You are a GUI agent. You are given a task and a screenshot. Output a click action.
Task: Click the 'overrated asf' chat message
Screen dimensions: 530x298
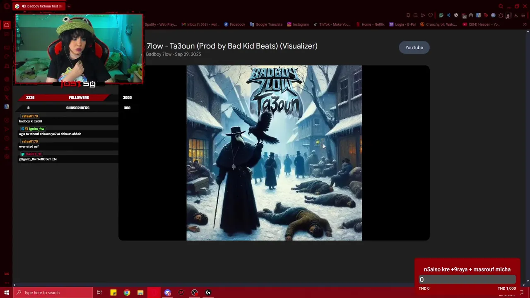29,147
